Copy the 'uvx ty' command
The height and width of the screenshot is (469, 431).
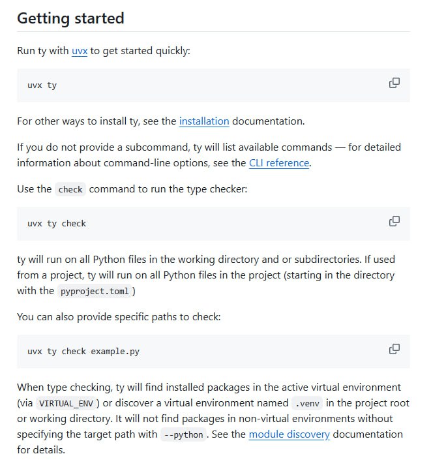coord(394,83)
